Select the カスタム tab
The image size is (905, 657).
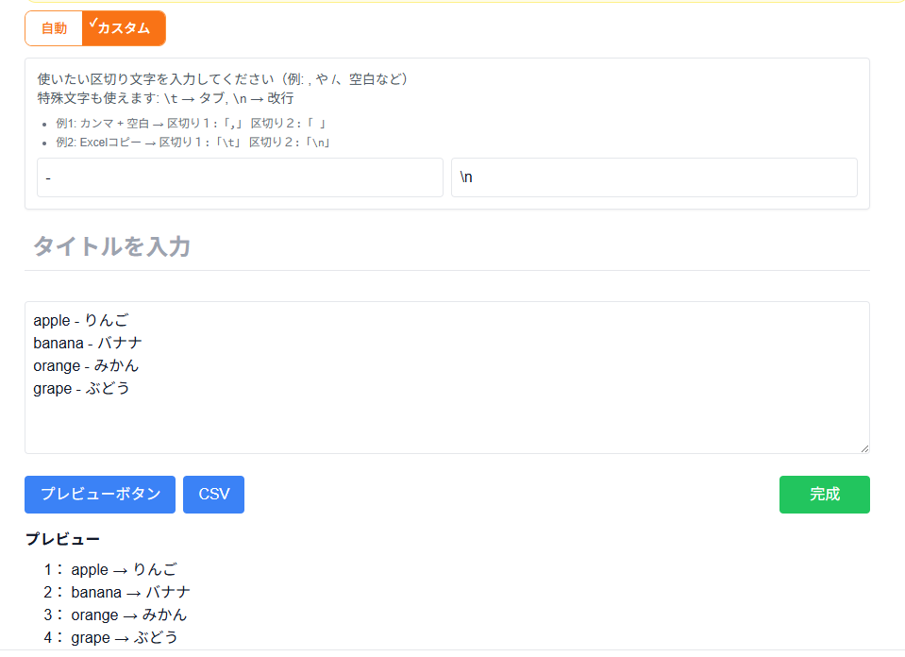124,28
